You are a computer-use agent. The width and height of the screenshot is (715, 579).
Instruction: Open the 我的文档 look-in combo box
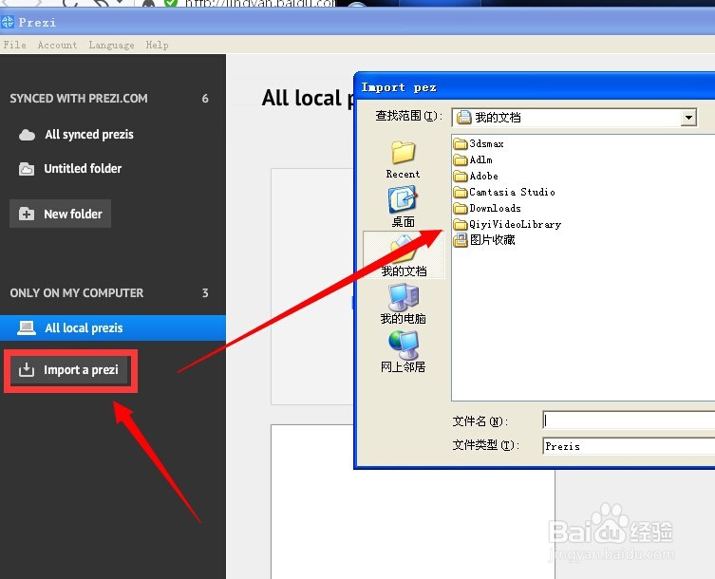tap(574, 118)
